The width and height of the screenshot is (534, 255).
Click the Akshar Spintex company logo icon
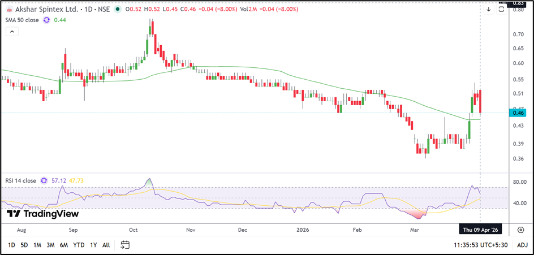click(x=10, y=10)
